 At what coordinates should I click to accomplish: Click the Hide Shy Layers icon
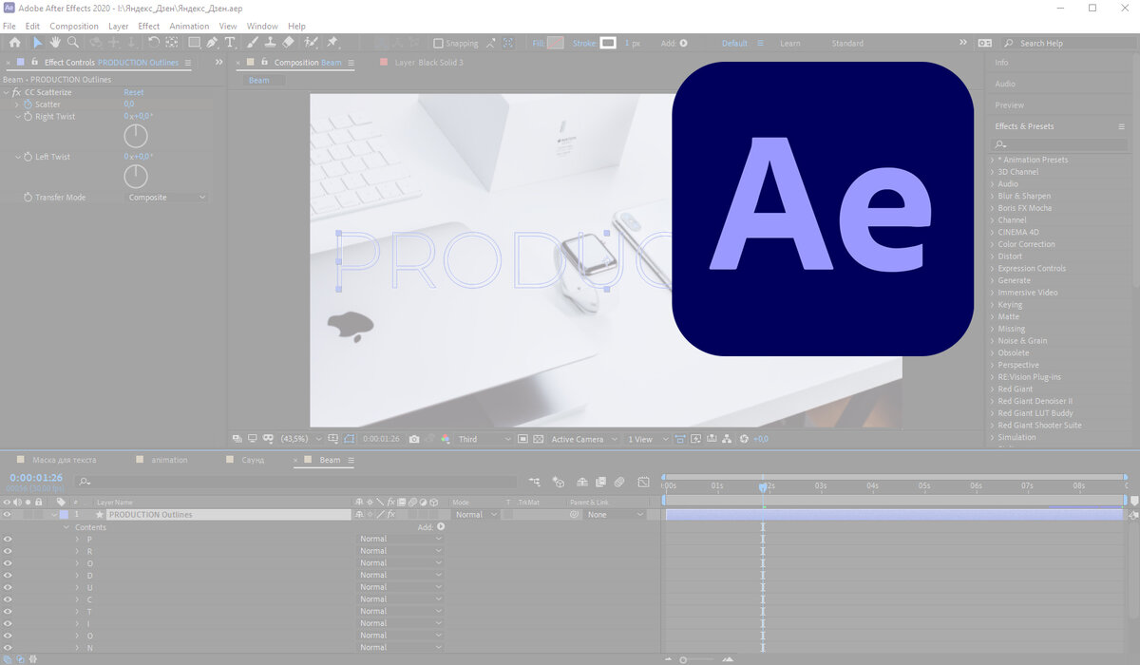click(x=581, y=483)
